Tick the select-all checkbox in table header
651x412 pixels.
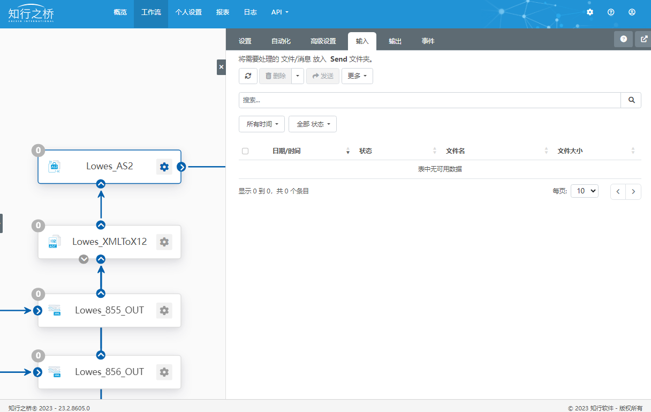(245, 151)
